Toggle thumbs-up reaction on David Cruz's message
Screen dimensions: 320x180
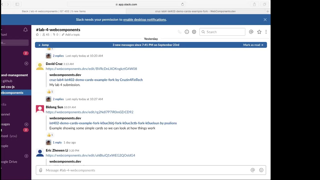coord(50,92)
